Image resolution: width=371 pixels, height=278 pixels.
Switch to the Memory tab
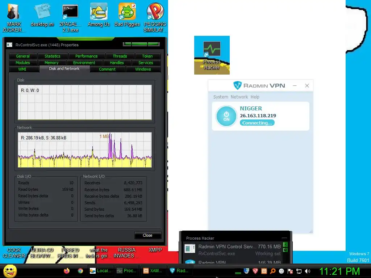[x=51, y=63]
